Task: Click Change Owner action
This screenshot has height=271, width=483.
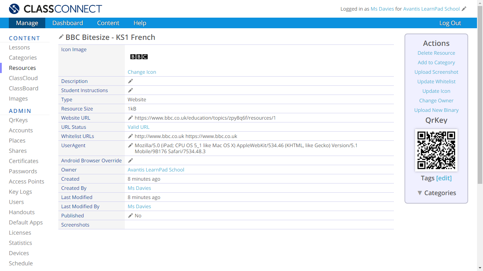Action: pos(436,101)
